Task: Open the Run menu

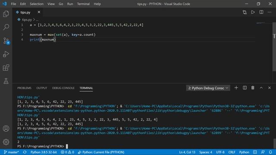Action: 70,4
